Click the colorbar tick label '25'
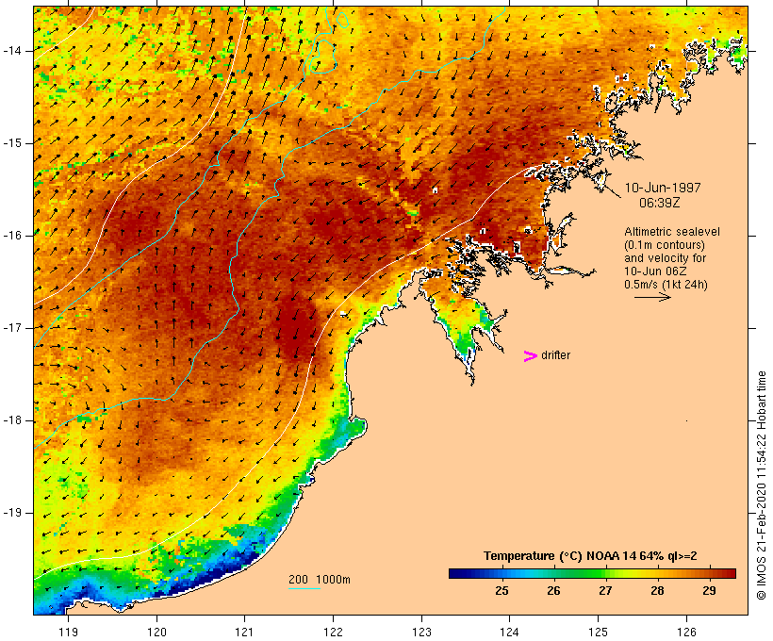Viewport: 773px width, 641px height. point(502,591)
